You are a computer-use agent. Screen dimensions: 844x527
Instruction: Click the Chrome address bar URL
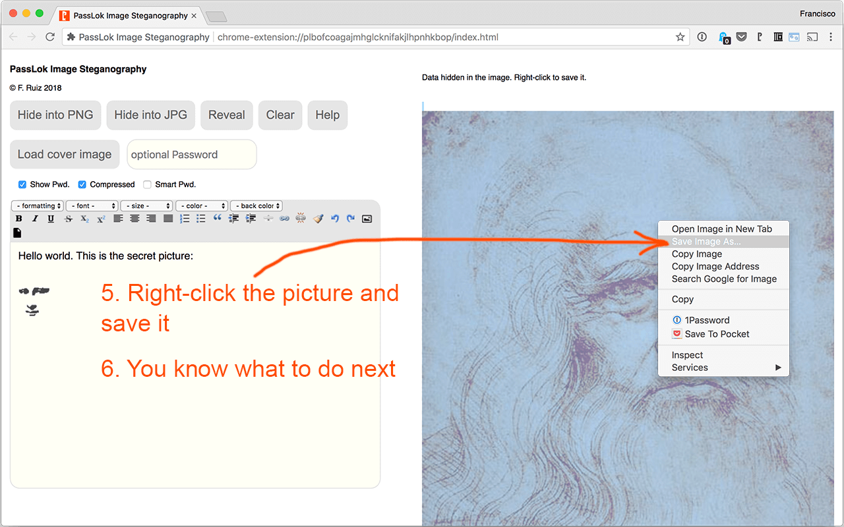coord(358,37)
